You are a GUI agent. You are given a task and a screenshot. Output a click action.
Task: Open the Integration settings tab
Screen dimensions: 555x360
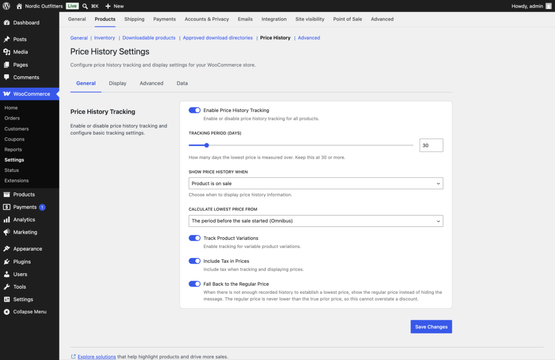click(x=274, y=19)
